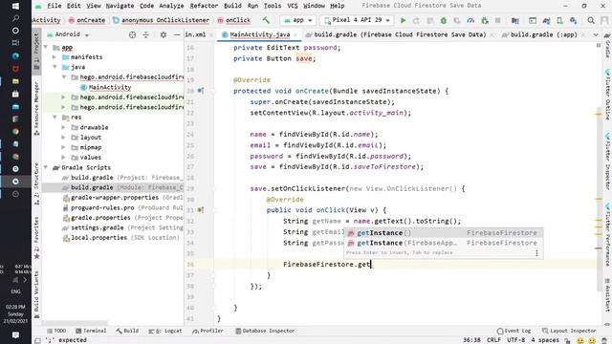Start debugging with the bug icon
The image size is (612, 344).
[444, 20]
